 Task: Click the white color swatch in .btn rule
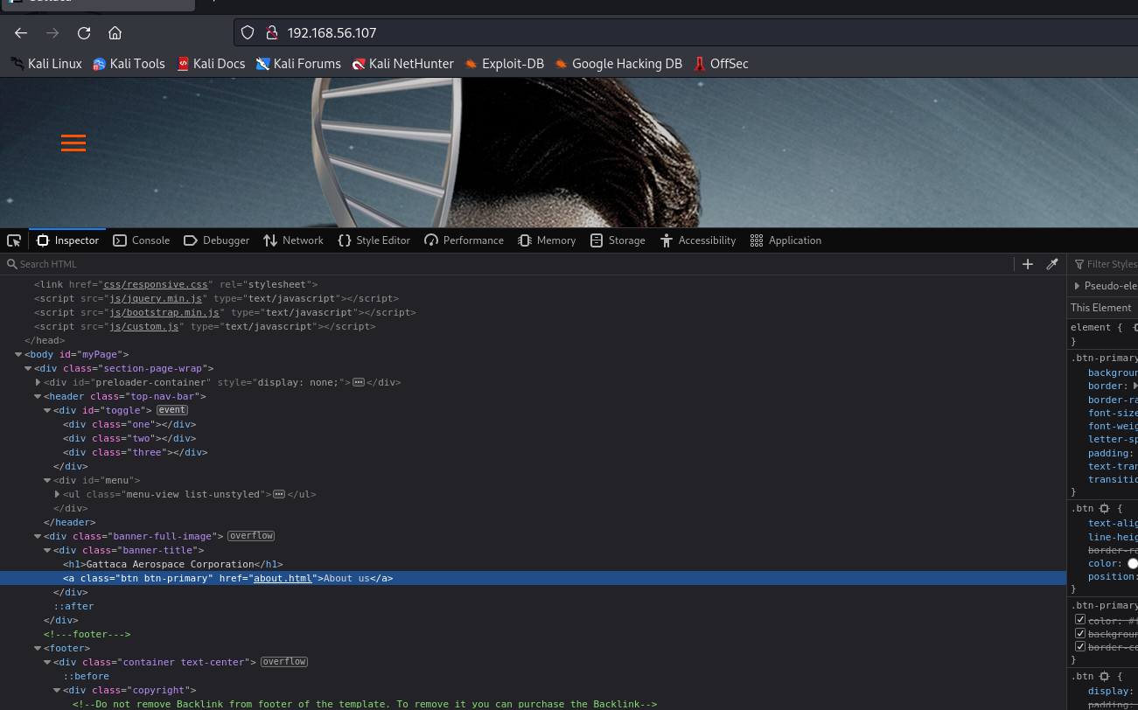coord(1132,564)
